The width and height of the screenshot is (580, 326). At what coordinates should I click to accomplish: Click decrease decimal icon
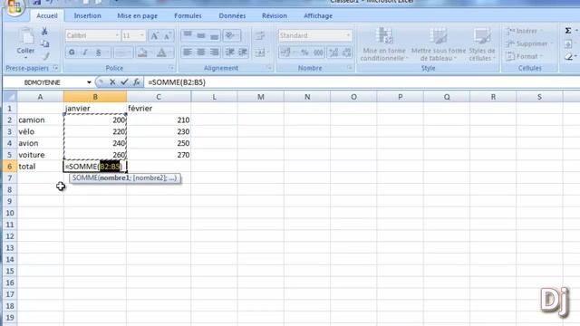tap(346, 53)
